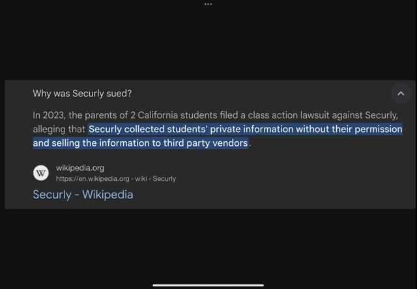This screenshot has width=417, height=289.
Task: Click the words "alleging that" in the answer
Action: [59, 129]
